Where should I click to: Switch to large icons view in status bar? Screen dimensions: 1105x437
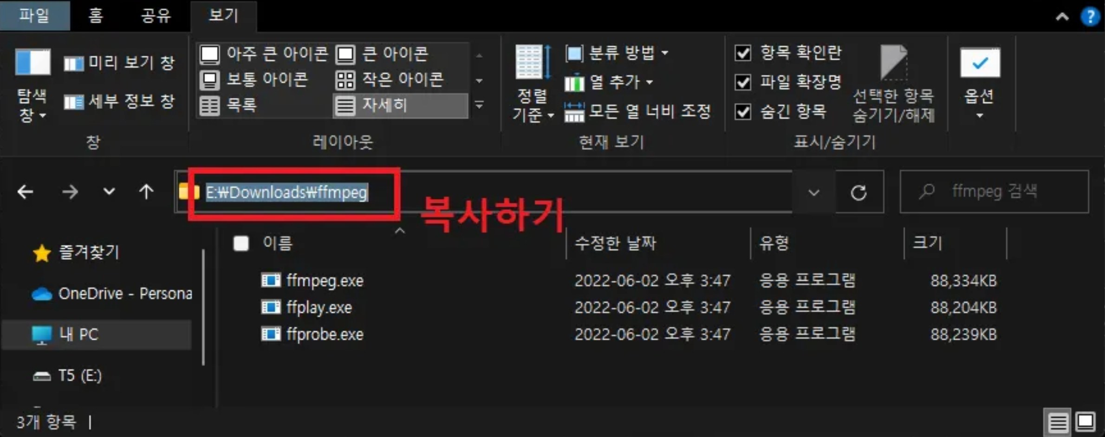tap(1085, 423)
